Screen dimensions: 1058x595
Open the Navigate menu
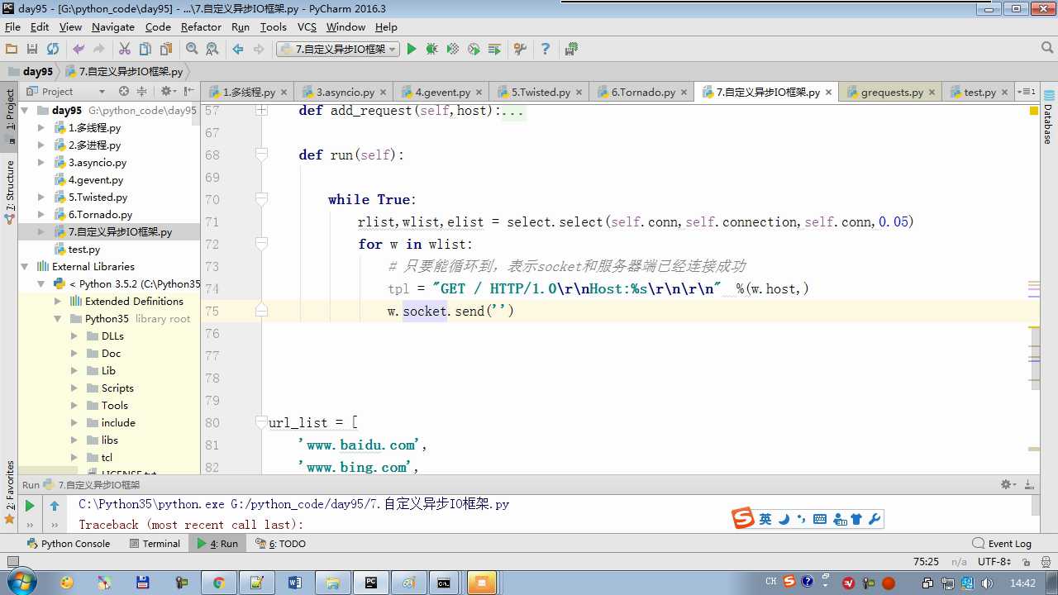(113, 26)
